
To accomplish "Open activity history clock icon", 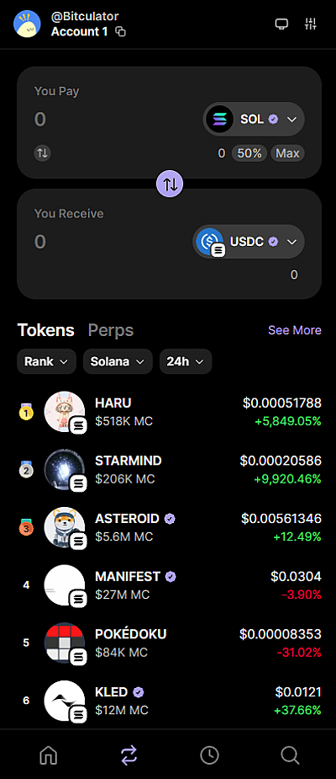I will 209,755.
